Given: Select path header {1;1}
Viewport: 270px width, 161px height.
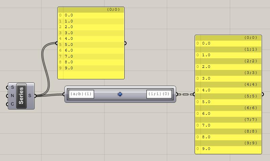Looking at the screenshot, I should coord(251,49).
